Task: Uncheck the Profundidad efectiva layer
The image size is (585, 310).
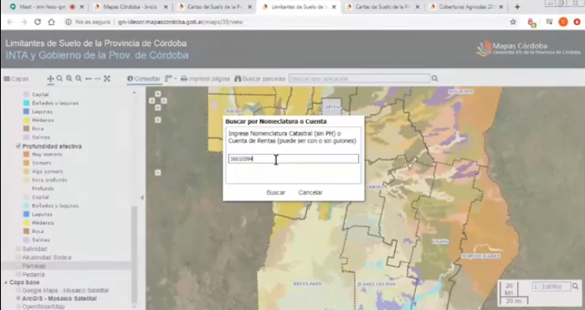Action: (18, 146)
